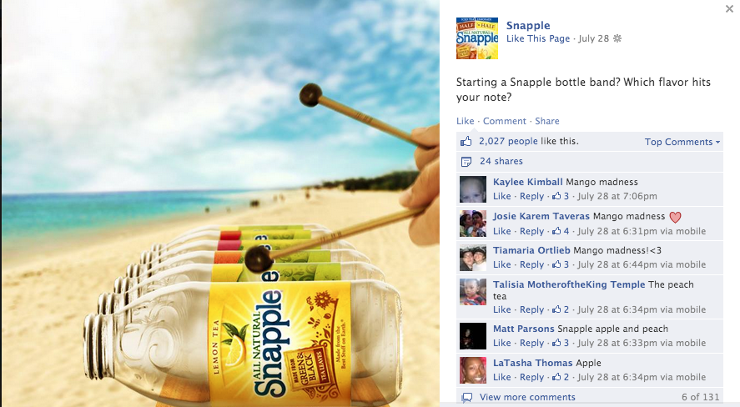This screenshot has height=407, width=740.
Task: Like the Snapple post
Action: [465, 121]
